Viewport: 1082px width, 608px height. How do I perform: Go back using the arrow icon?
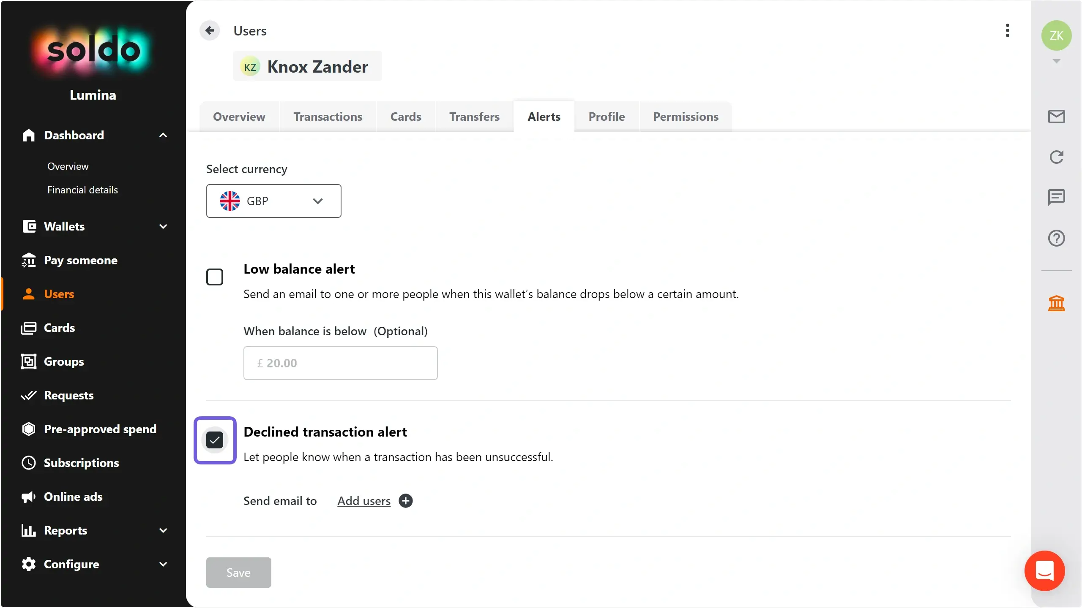(210, 30)
